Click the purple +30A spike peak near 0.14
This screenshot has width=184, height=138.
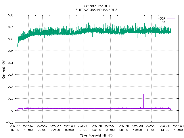[143, 94]
